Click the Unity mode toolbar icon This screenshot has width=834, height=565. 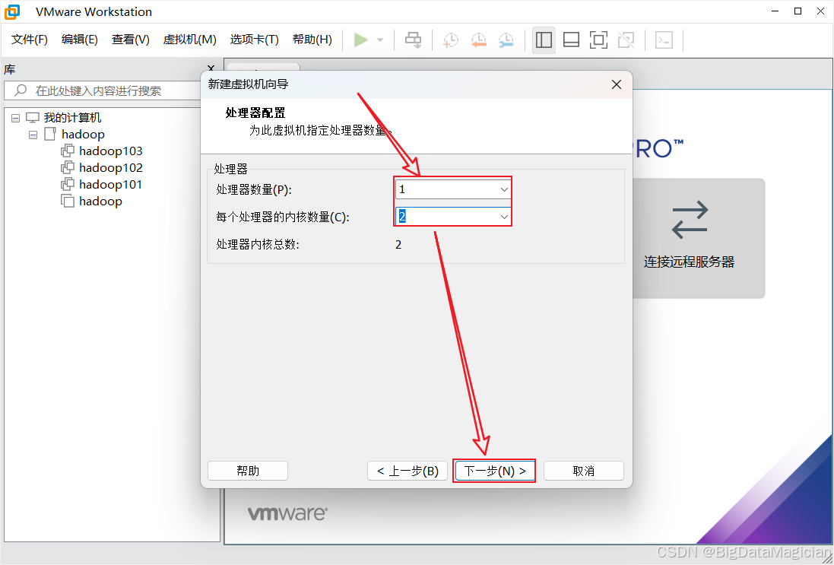click(x=626, y=40)
